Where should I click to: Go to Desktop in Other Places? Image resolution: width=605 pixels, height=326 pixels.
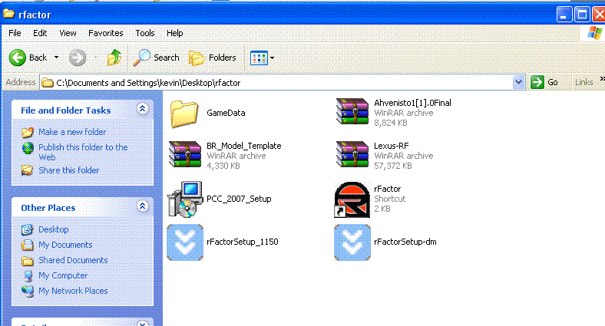[54, 229]
